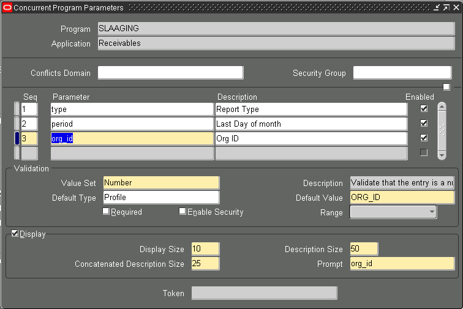Open the Default Type field showing Profile
This screenshot has height=309, width=463.
point(160,198)
